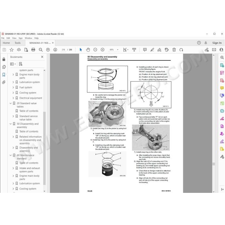Click the Save file icon
The width and height of the screenshot is (225, 225).
point(4,50)
